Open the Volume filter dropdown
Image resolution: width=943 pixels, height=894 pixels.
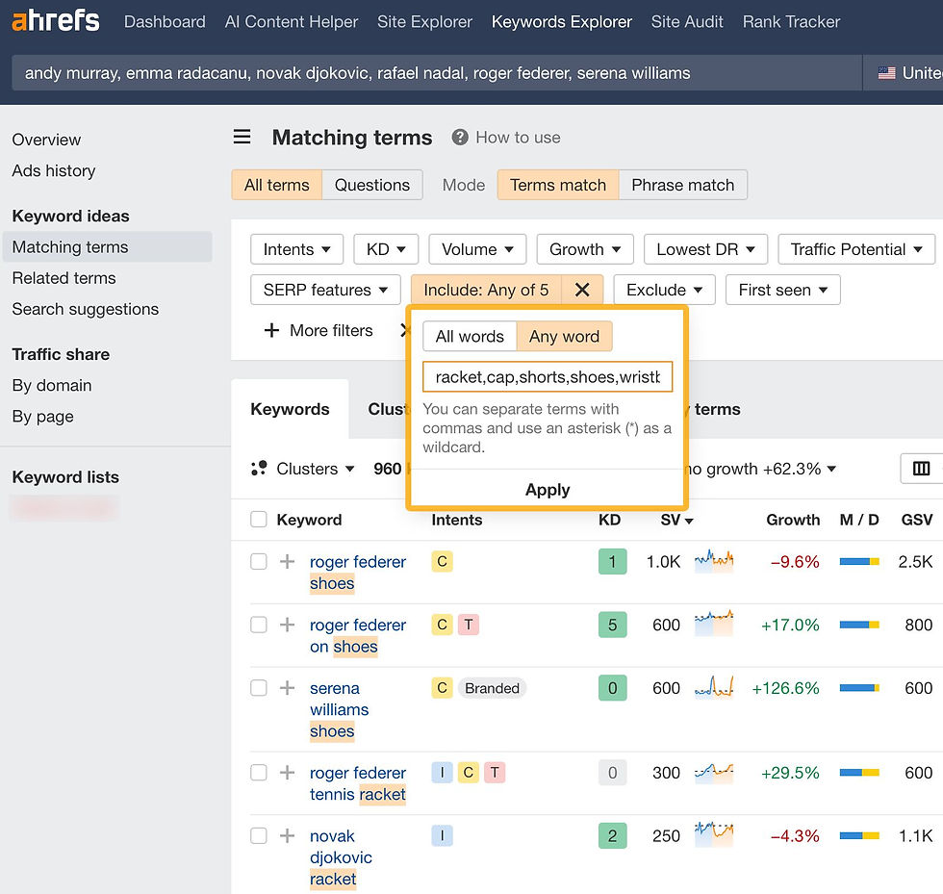[476, 249]
